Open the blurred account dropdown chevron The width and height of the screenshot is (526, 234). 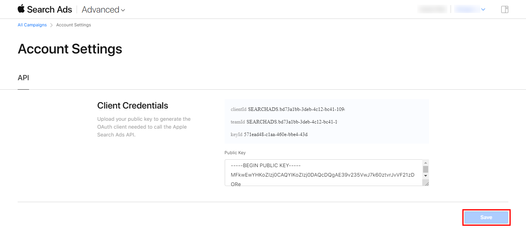(483, 9)
